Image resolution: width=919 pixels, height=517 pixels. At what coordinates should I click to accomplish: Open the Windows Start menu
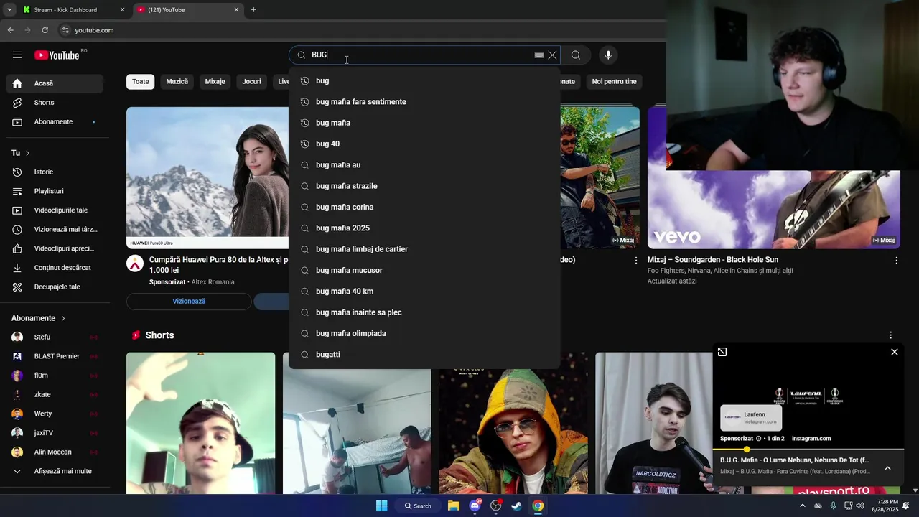tap(382, 506)
